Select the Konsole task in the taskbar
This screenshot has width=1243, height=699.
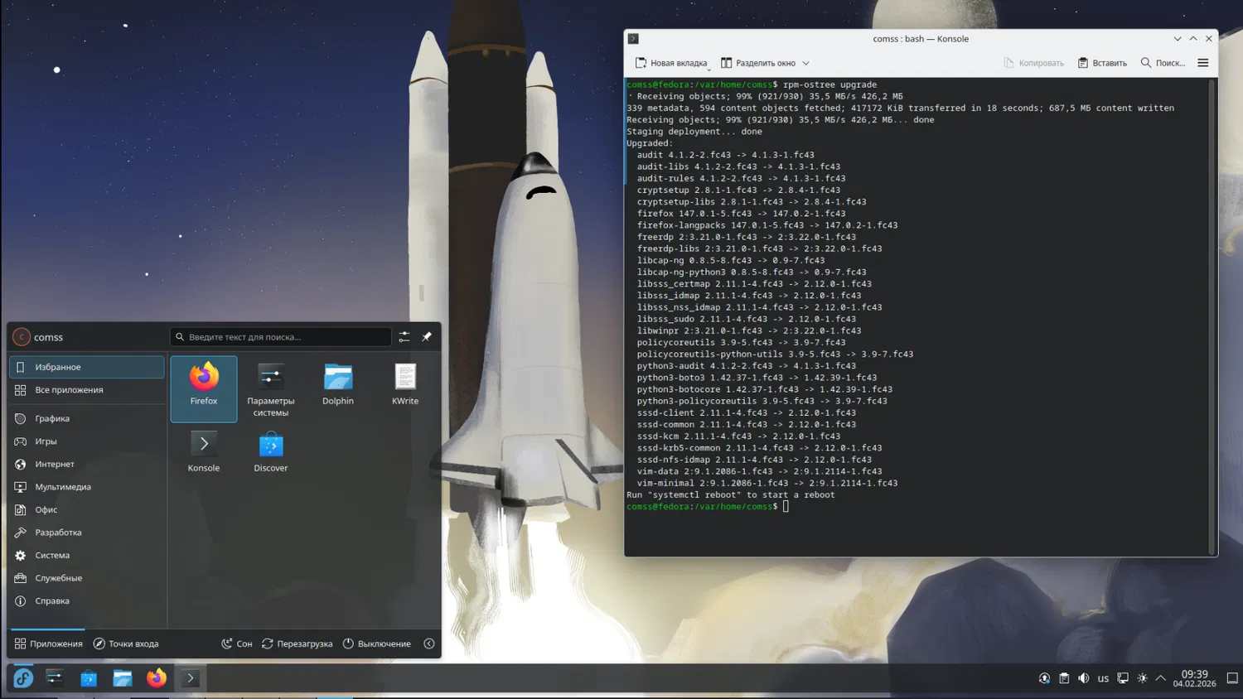pyautogui.click(x=191, y=678)
